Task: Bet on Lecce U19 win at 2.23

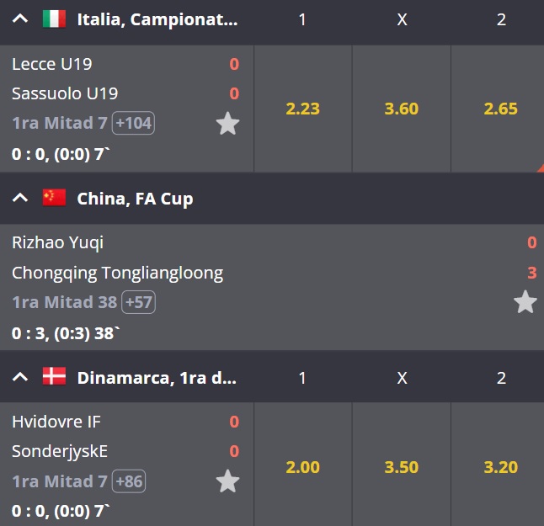Action: click(x=302, y=109)
